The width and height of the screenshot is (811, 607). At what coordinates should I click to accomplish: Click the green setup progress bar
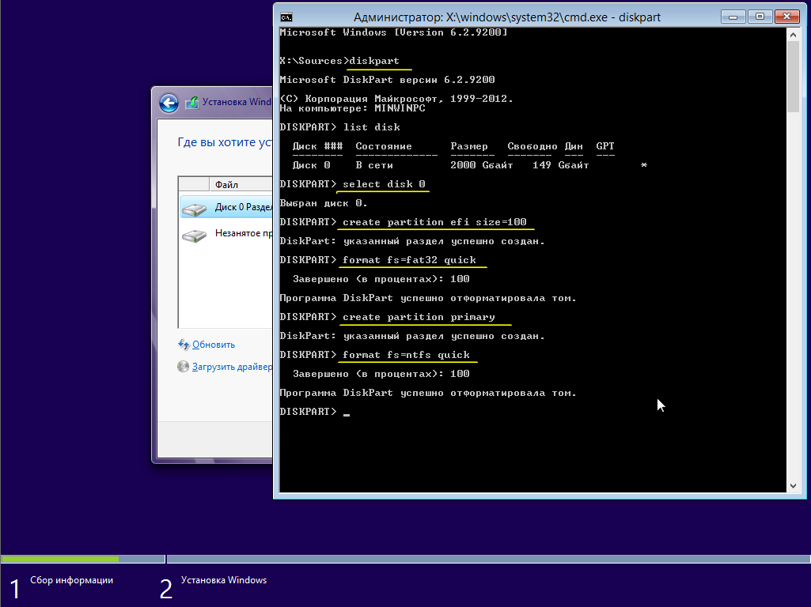pos(60,559)
